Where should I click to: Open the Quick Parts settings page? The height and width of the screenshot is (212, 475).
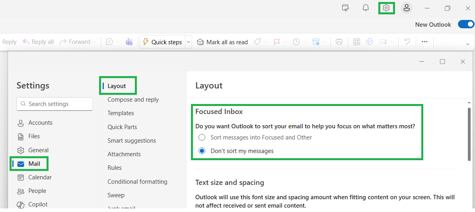[122, 127]
